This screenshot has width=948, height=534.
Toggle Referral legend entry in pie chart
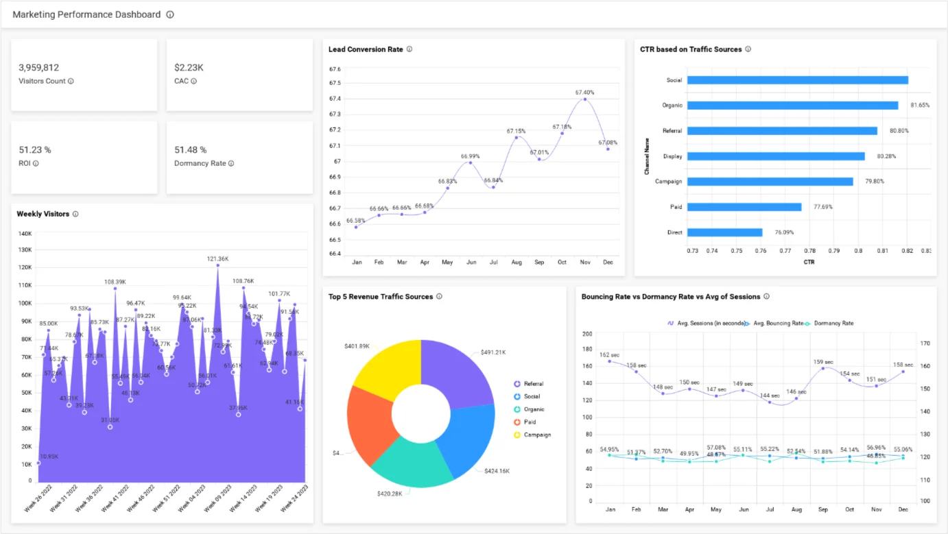[528, 384]
